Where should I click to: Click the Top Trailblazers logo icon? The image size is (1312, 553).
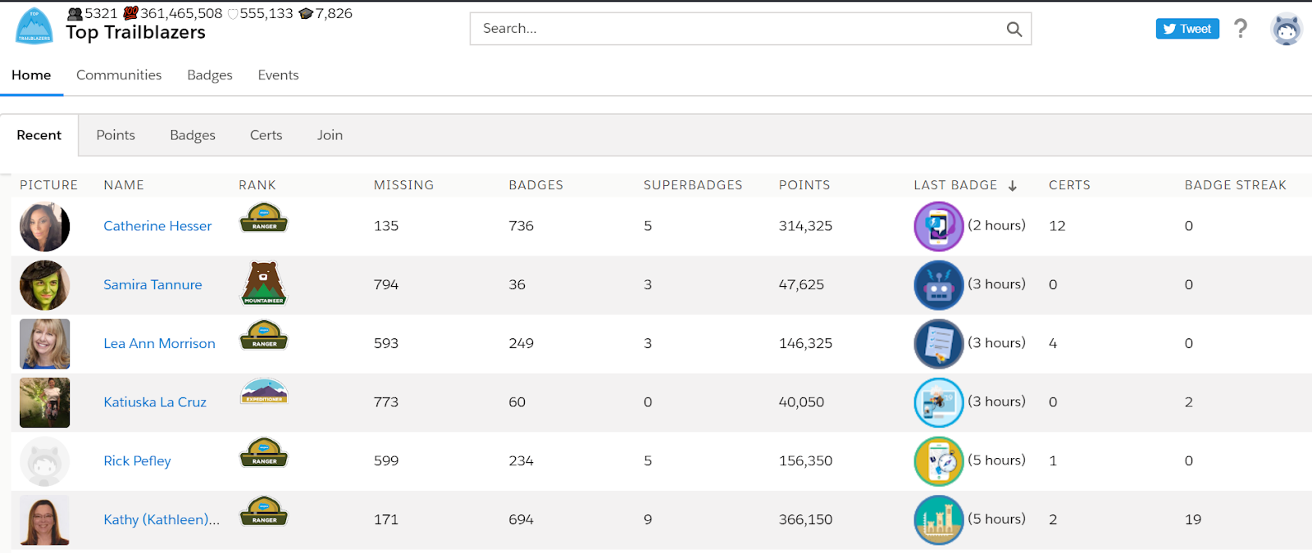click(x=34, y=26)
